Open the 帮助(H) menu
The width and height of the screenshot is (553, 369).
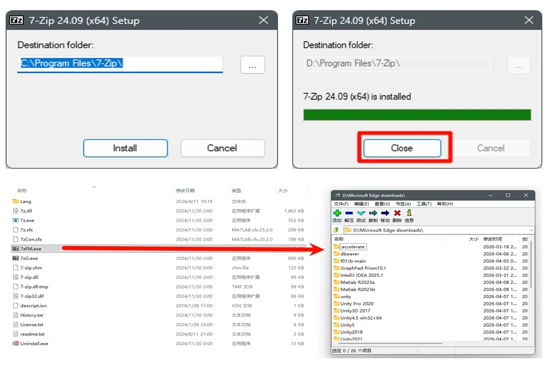[445, 204]
